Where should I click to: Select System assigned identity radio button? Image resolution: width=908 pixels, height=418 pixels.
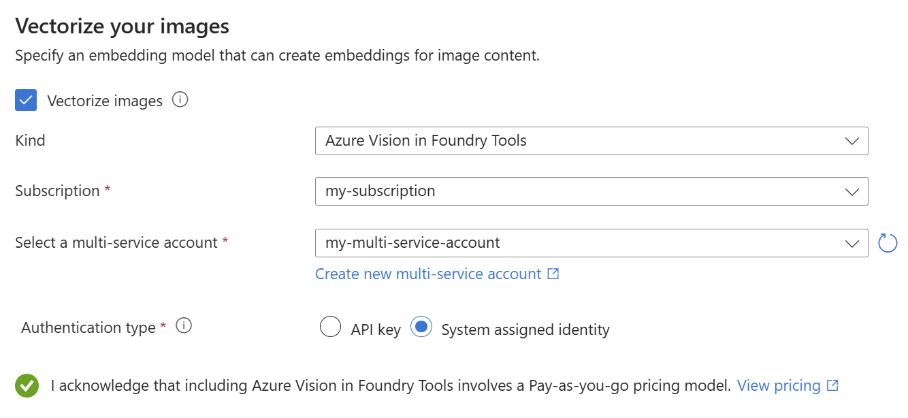[421, 327]
